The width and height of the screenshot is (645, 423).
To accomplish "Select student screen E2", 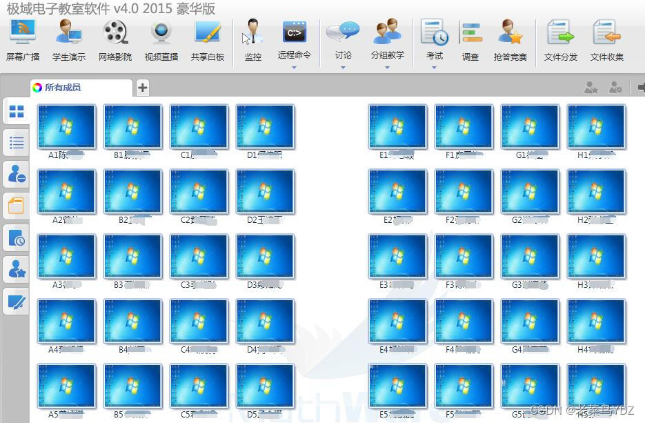I will [397, 192].
